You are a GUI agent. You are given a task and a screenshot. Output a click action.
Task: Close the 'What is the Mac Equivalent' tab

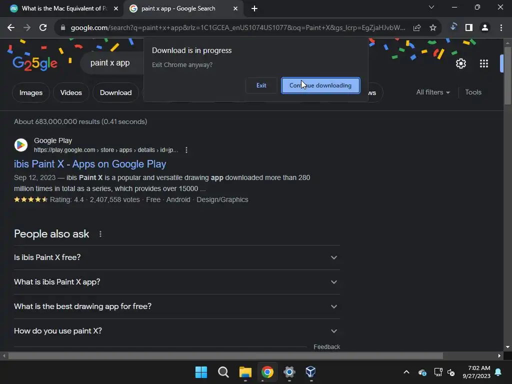click(116, 9)
